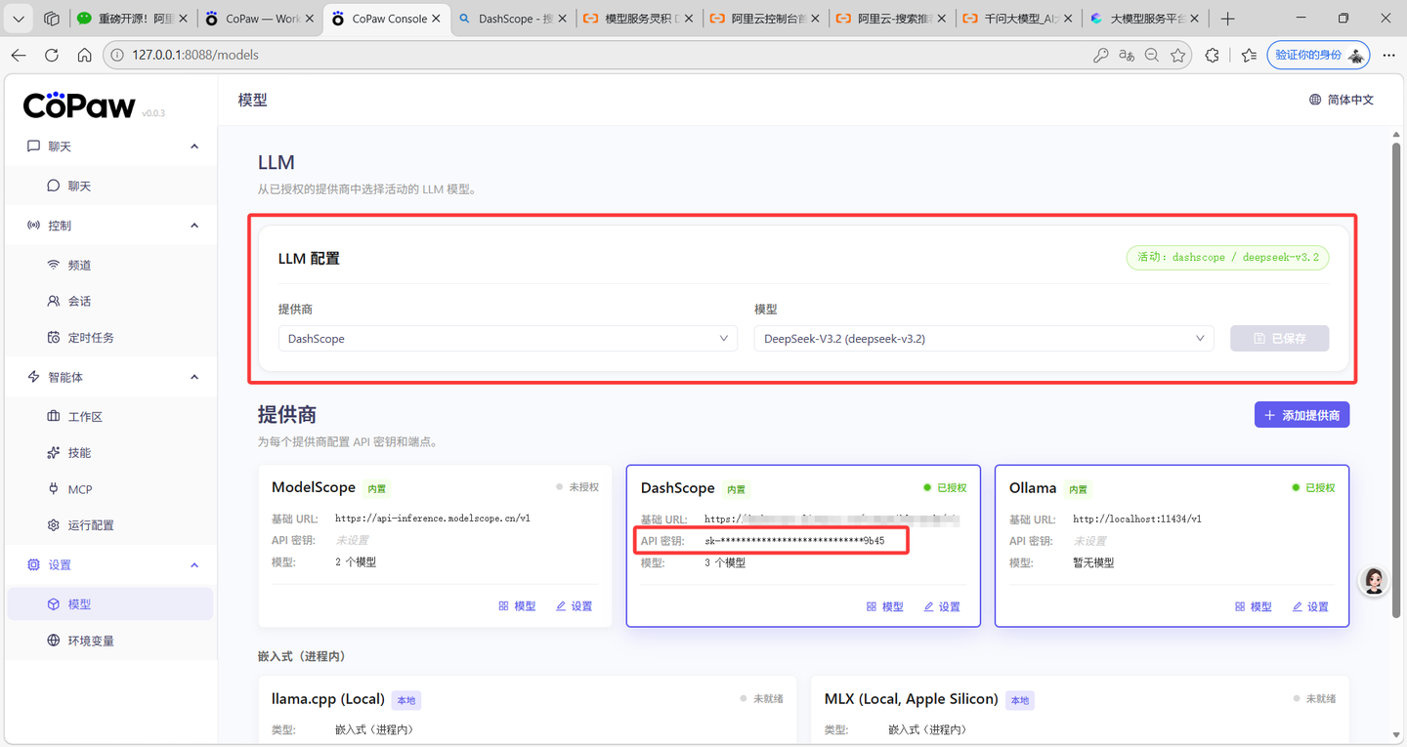
Task: Open the 技能 page in sidebar
Action: pyautogui.click(x=109, y=452)
